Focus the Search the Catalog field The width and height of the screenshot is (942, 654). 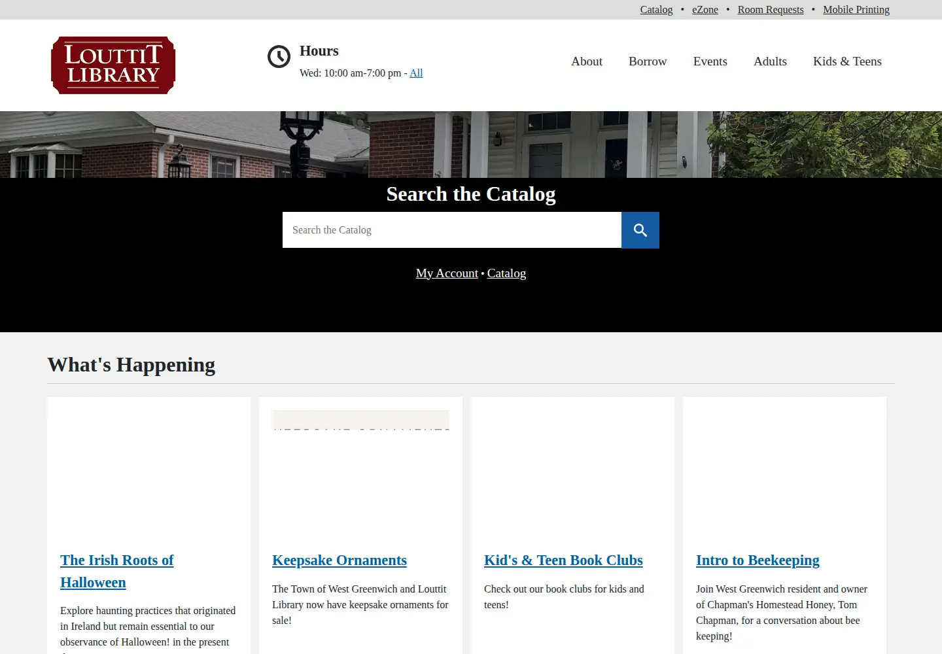(x=452, y=230)
